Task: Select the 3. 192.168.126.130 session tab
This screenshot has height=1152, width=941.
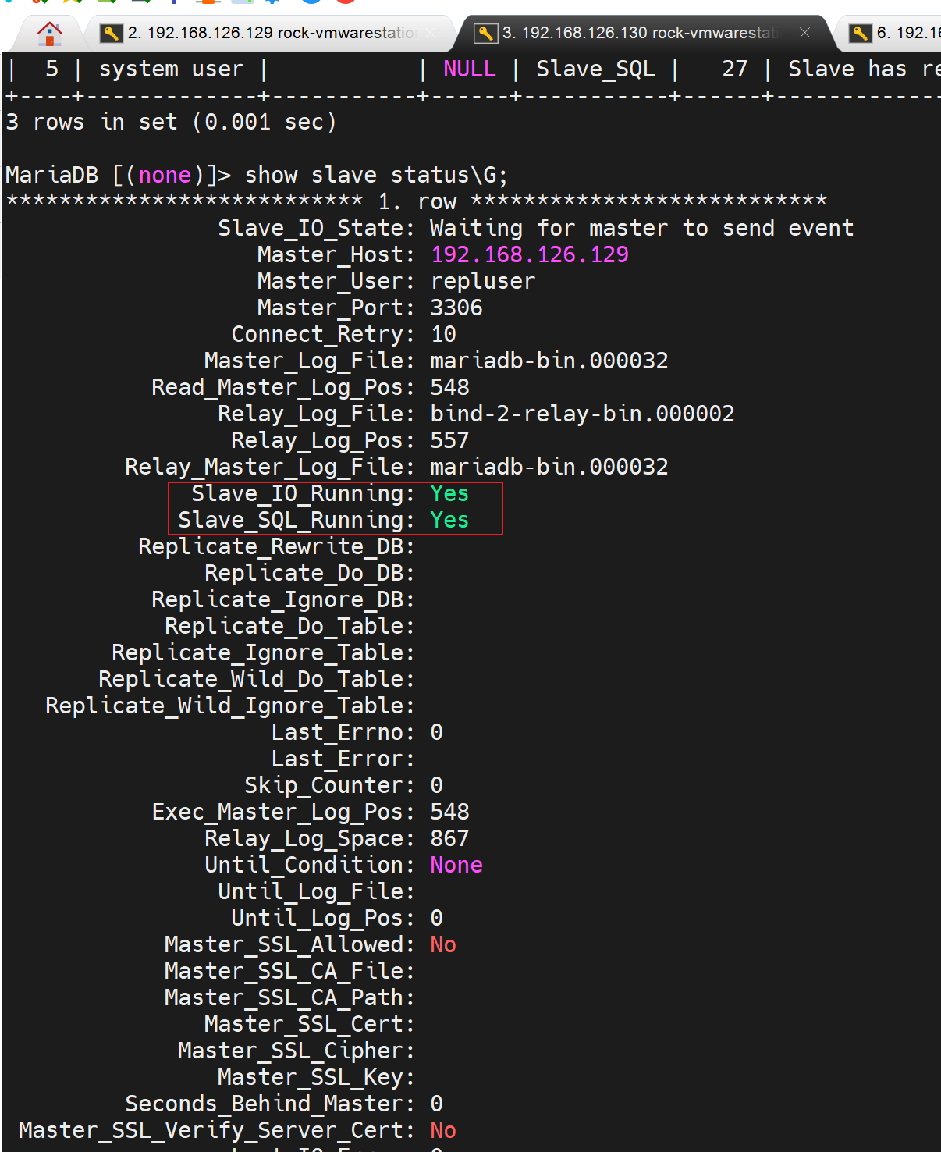Action: (640, 33)
